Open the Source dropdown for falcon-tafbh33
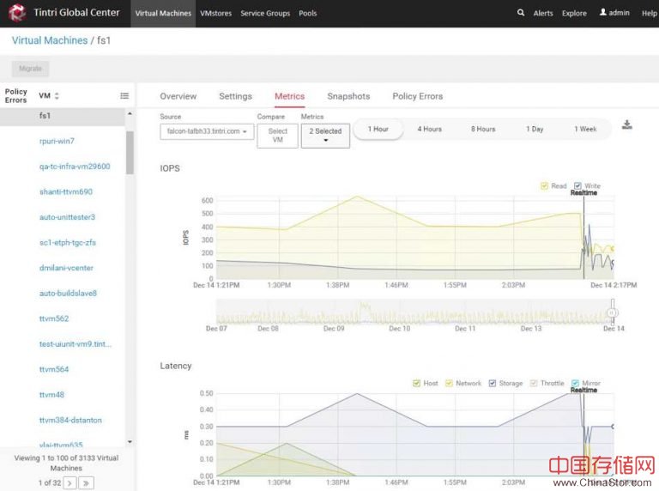Viewport: 659px width, 491px height. pos(207,131)
